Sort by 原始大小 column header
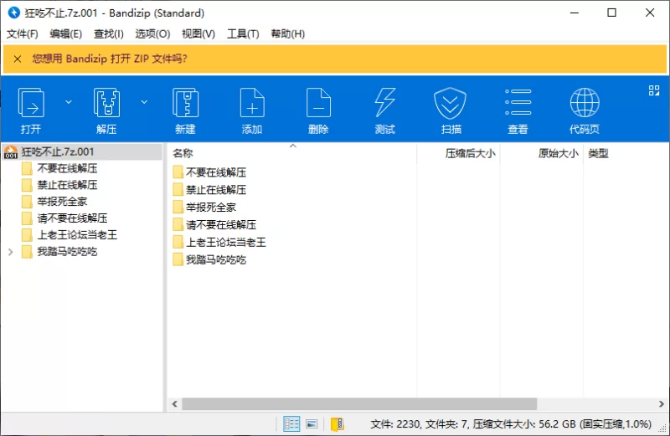This screenshot has height=436, width=670. (558, 153)
